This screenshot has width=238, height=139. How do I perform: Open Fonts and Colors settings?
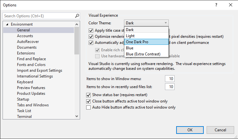pyautogui.click(x=31, y=65)
